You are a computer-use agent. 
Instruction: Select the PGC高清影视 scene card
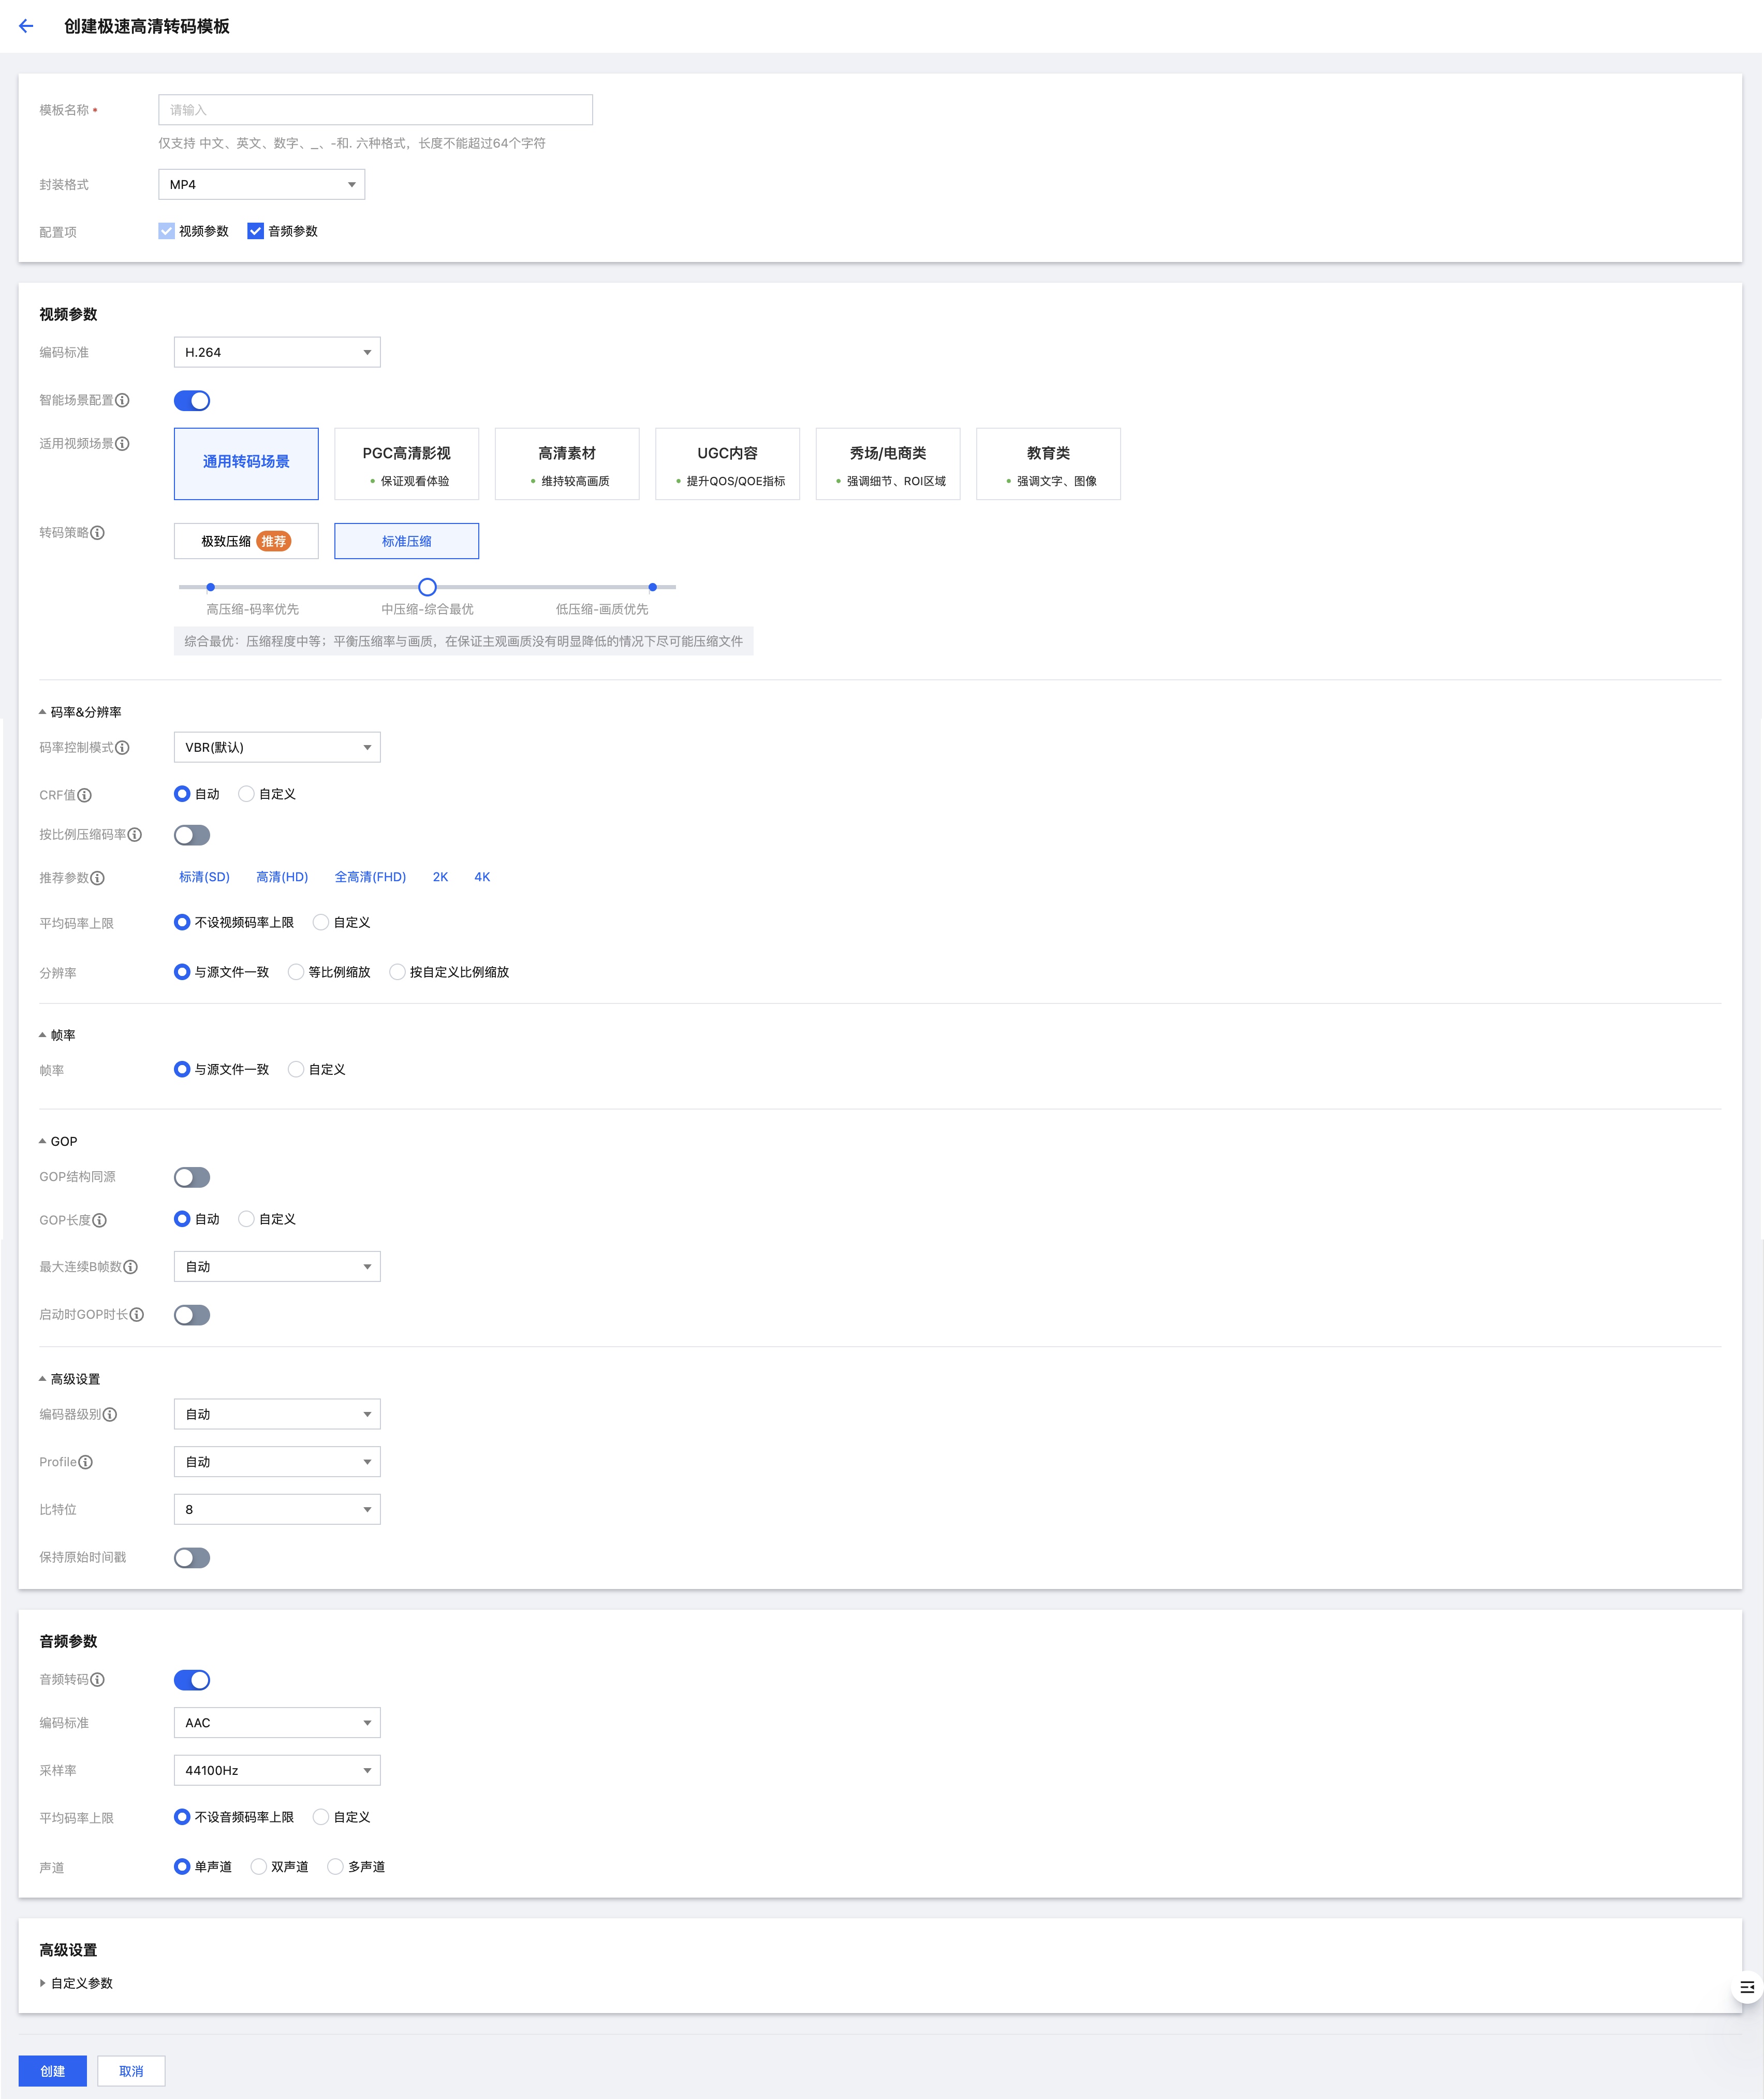pyautogui.click(x=406, y=463)
